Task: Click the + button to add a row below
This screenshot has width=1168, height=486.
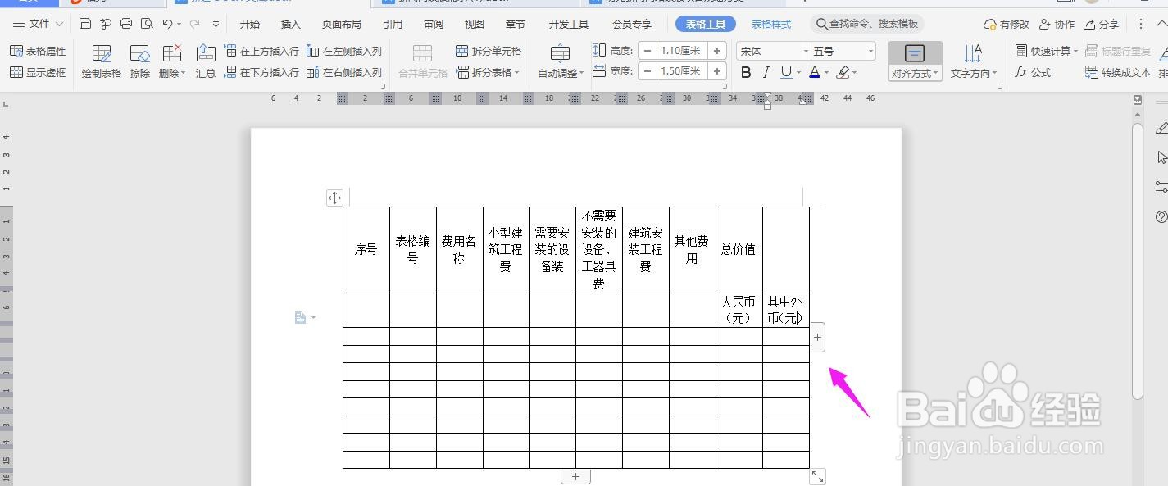Action: click(576, 475)
